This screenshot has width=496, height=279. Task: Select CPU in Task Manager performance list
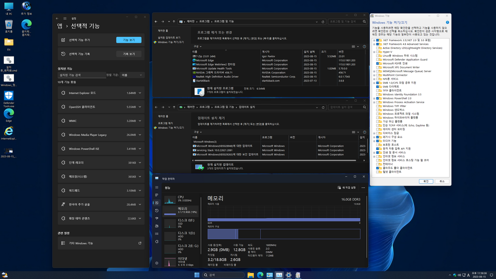(181, 199)
